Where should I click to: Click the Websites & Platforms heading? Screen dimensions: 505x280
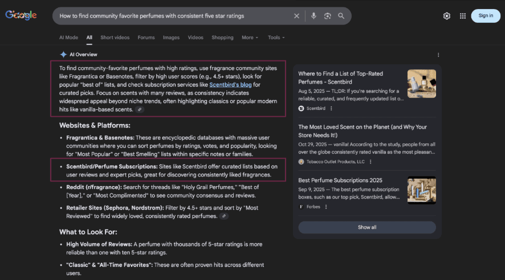pyautogui.click(x=95, y=125)
